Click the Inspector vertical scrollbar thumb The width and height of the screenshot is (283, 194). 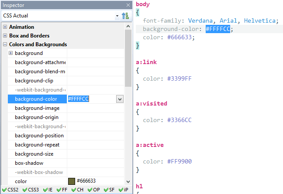pos(128,58)
